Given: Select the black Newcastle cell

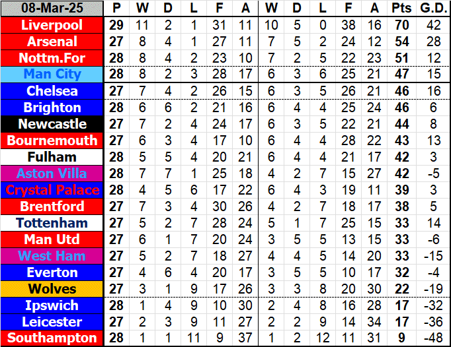Looking at the screenshot, I should [x=52, y=124].
